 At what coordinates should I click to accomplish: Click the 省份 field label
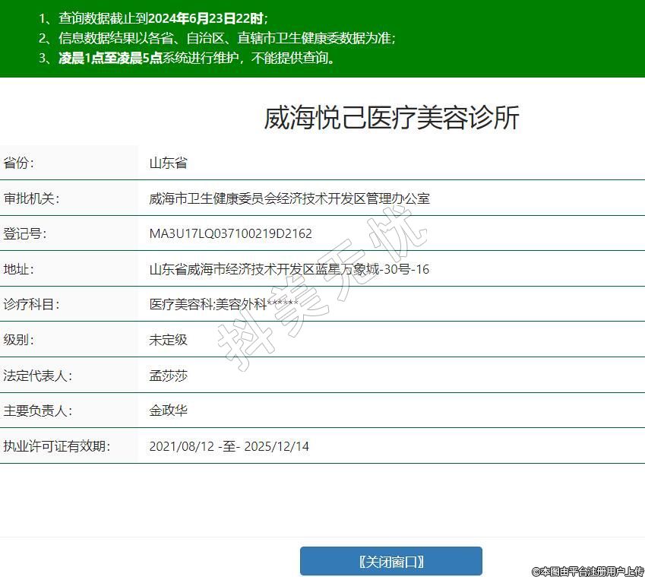click(19, 163)
